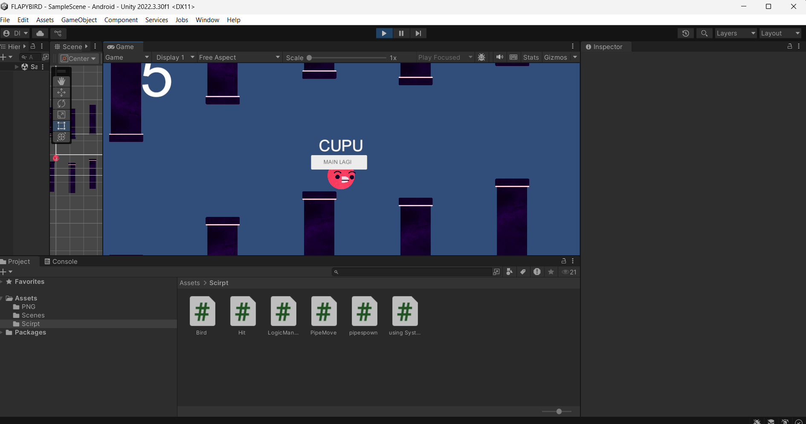Toggle the Play mode button

(x=384, y=33)
